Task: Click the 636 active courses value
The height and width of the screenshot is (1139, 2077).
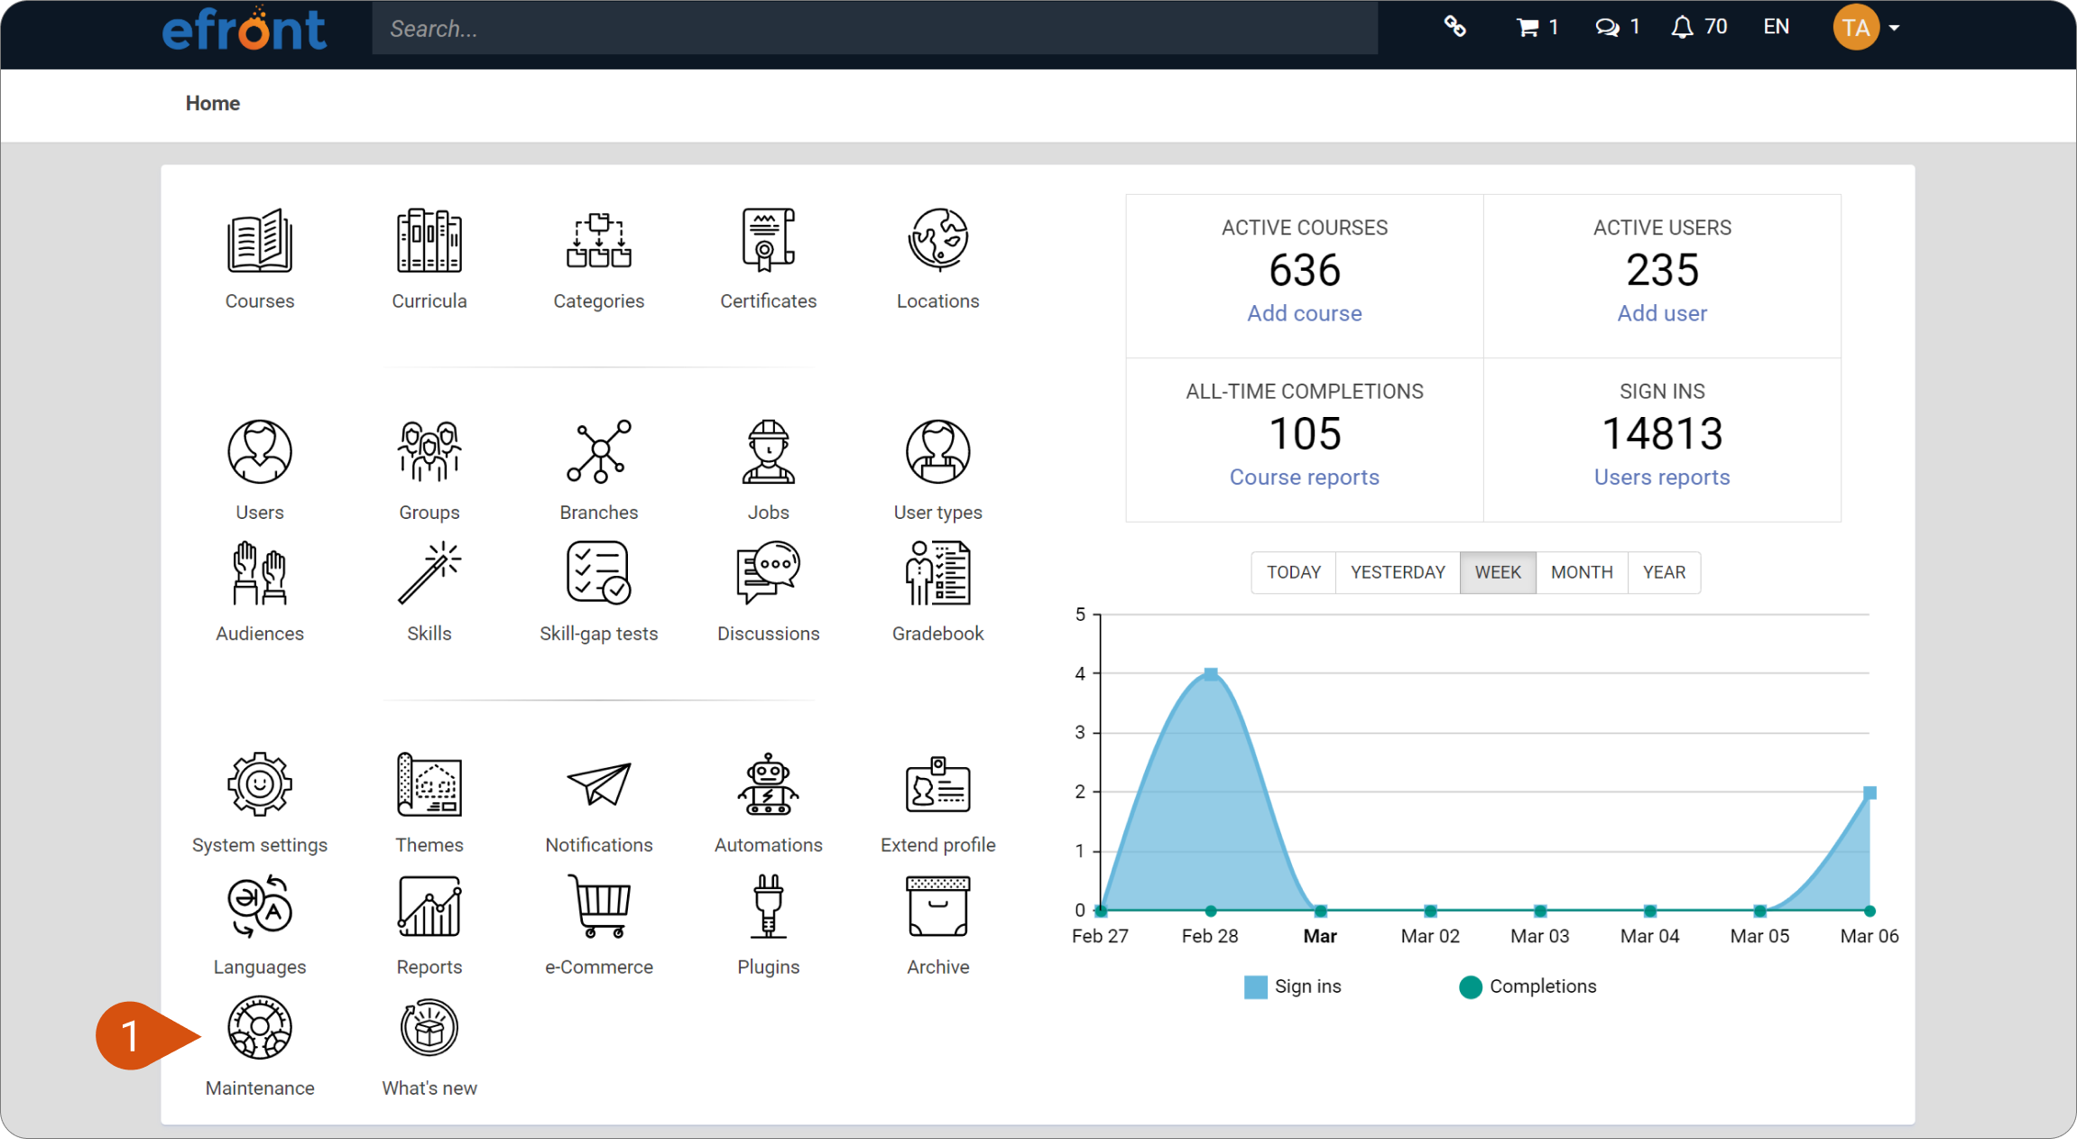Action: coord(1305,270)
